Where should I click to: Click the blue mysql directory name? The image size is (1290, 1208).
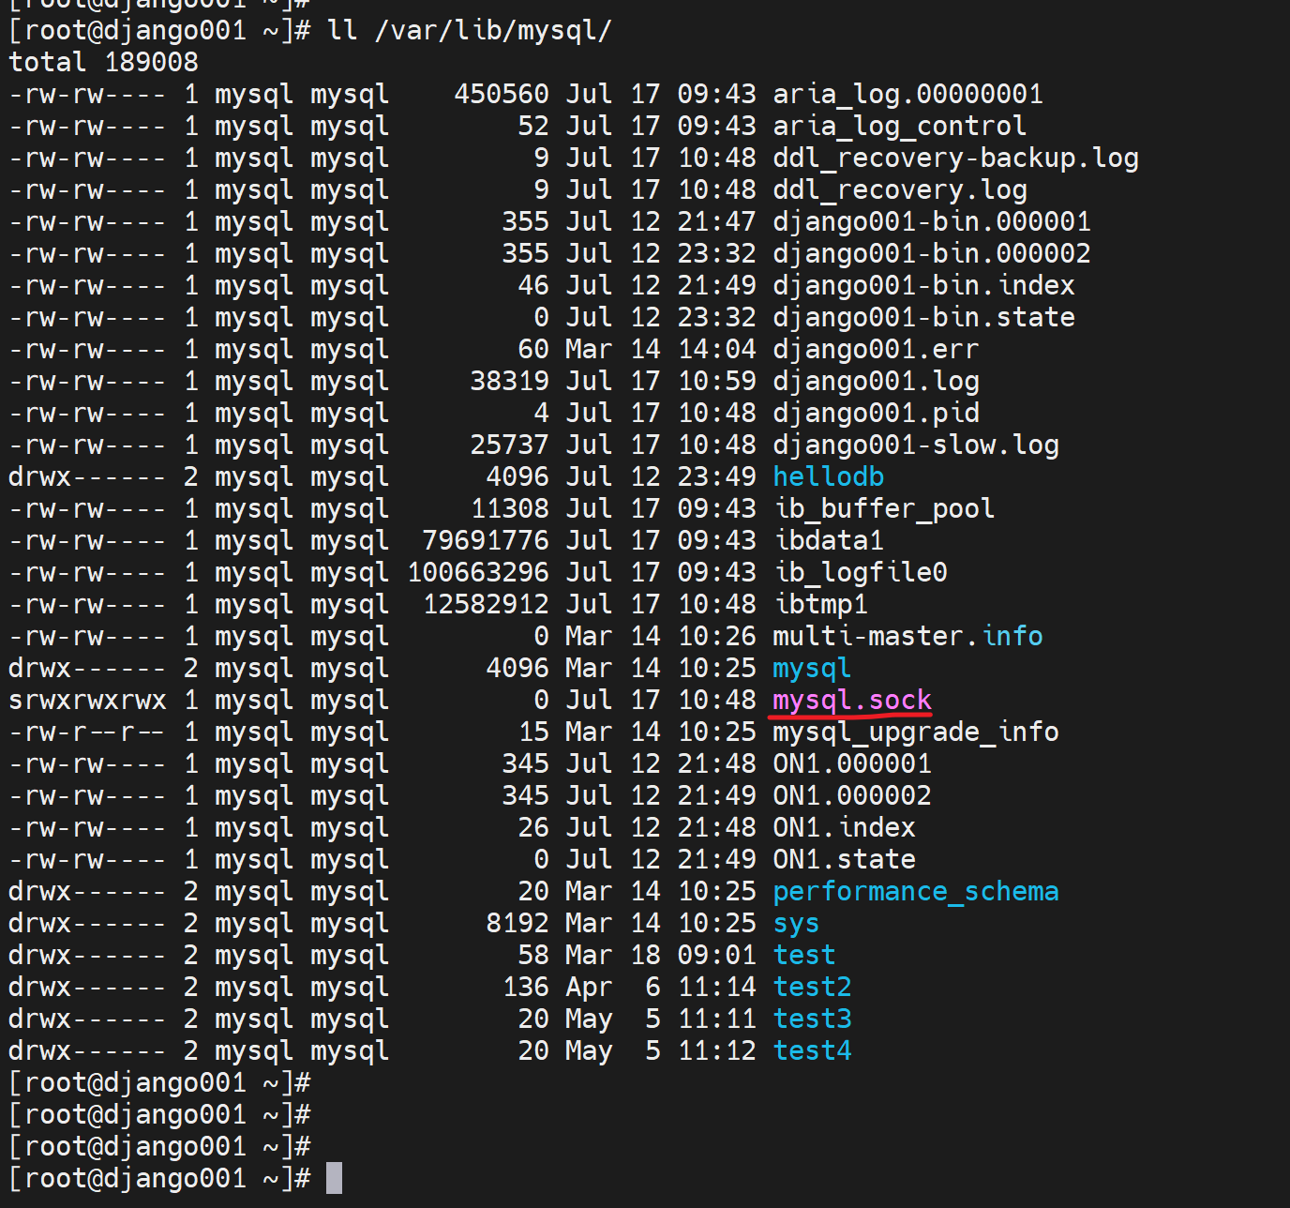812,669
